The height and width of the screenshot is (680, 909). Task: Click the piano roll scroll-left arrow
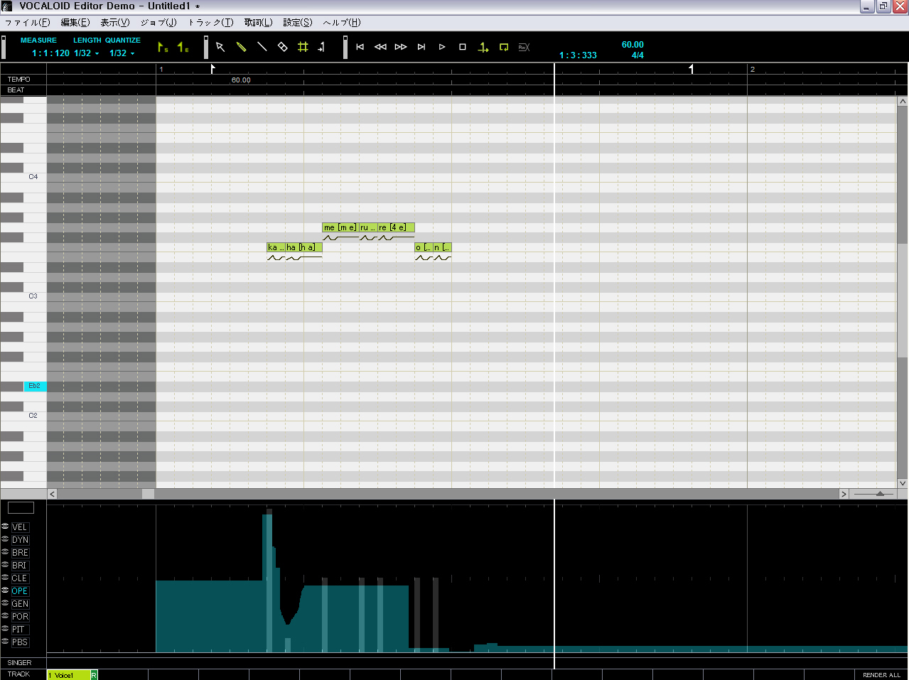(52, 494)
